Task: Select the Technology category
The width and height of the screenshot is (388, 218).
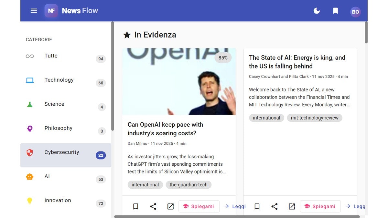Action: [66, 83]
